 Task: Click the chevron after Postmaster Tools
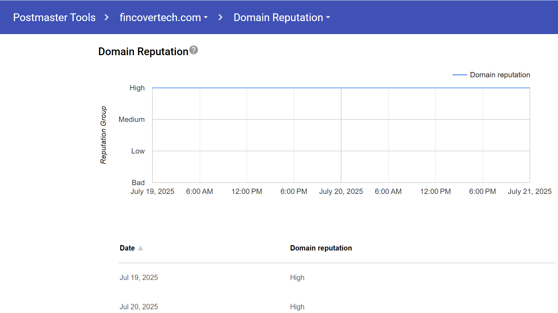pos(107,17)
